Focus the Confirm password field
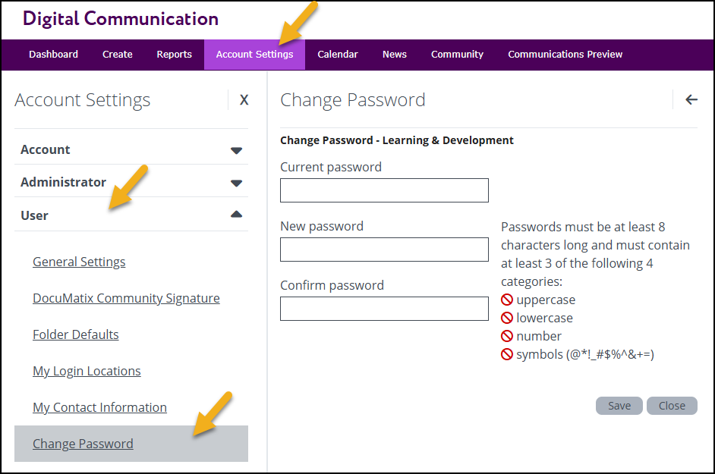The height and width of the screenshot is (474, 715). (384, 309)
